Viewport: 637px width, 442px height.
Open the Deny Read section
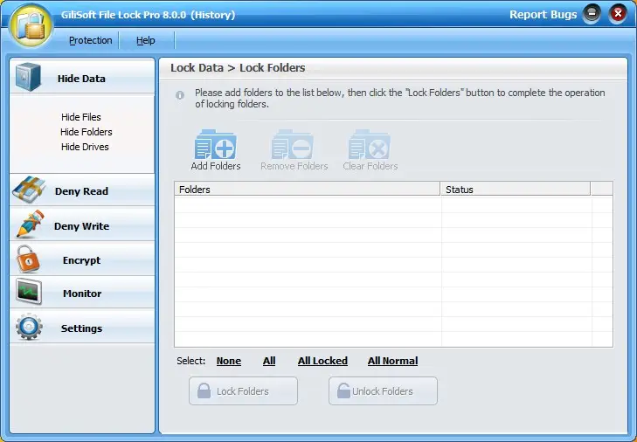coord(82,190)
